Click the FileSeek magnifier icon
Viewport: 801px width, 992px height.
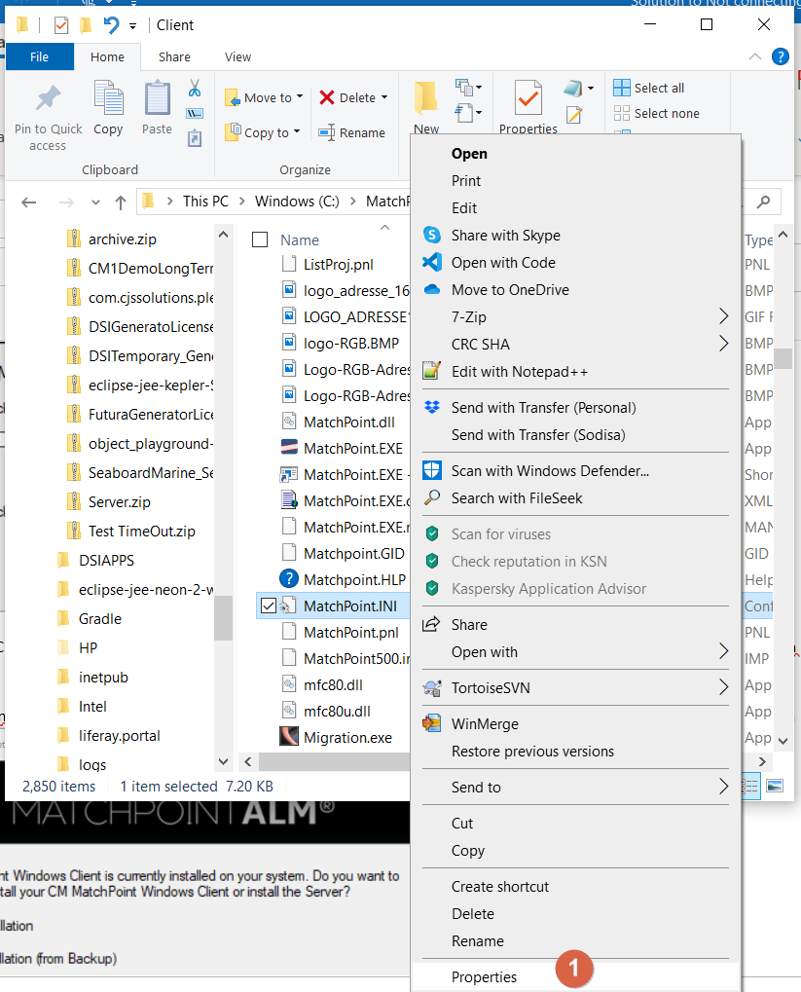pos(432,497)
